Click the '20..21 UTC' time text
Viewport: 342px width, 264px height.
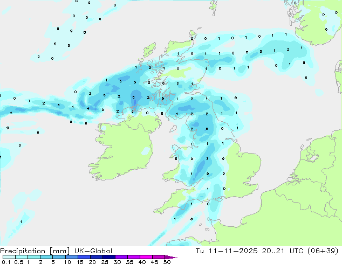pyautogui.click(x=283, y=251)
